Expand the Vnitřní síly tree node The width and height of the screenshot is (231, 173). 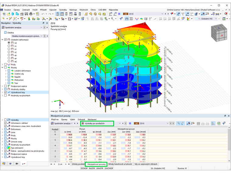[6, 74]
